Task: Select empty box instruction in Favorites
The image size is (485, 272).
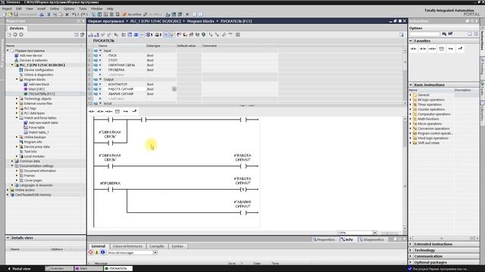Action: click(441, 48)
